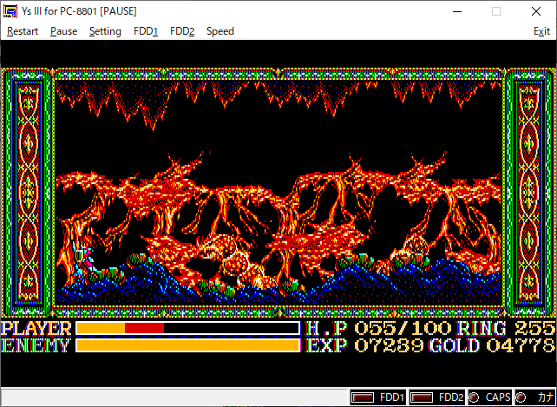Open the FDD1 menu
Screen dimensions: 557x407
tap(146, 31)
